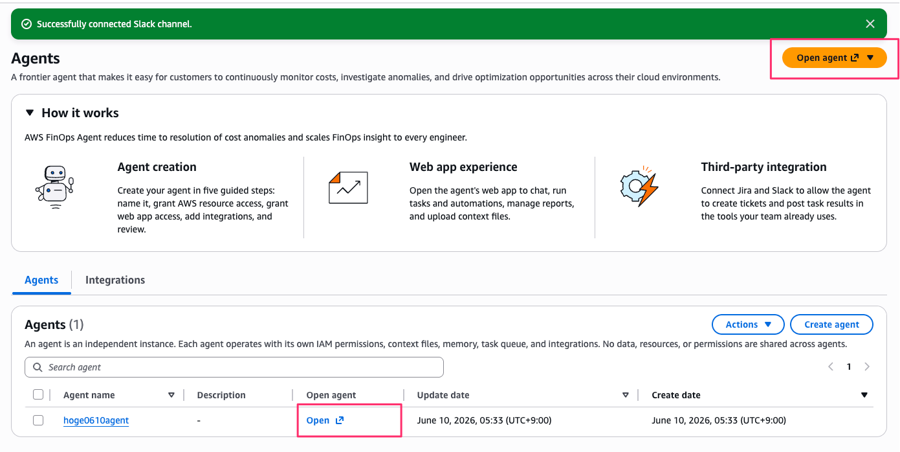Switch to the Agents tab
This screenshot has width=900, height=452.
(x=41, y=280)
